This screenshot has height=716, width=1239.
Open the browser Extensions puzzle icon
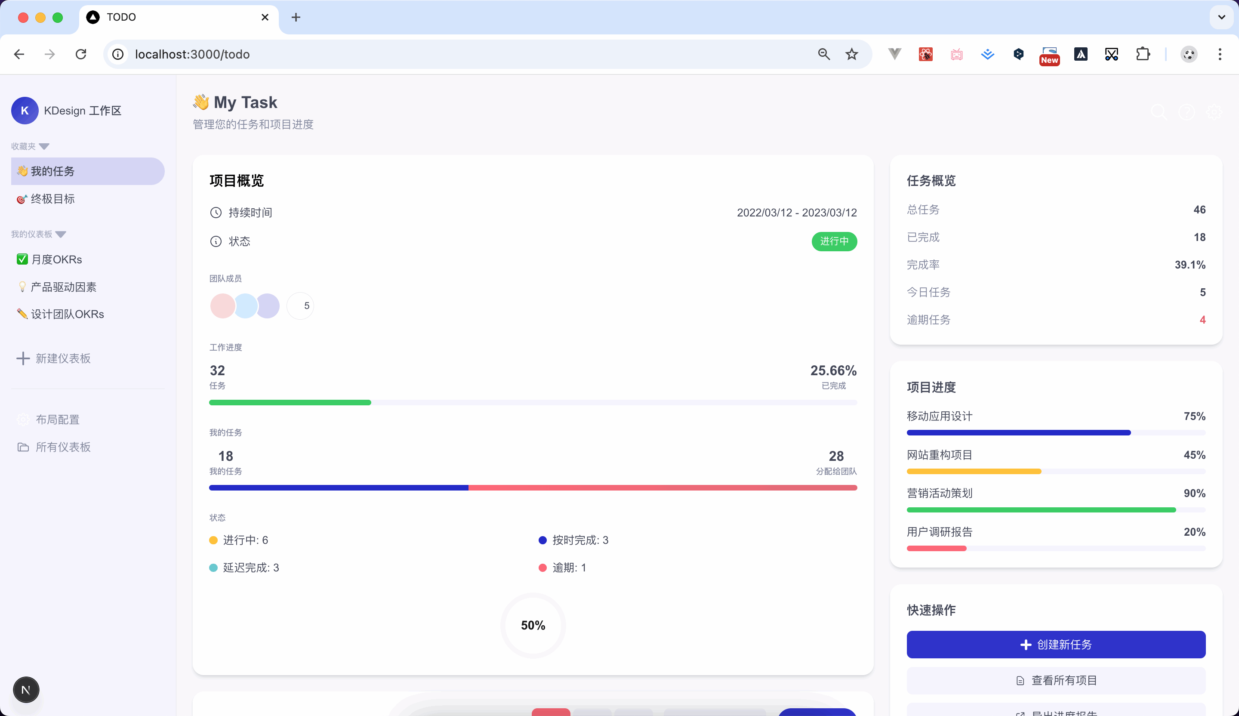1143,54
